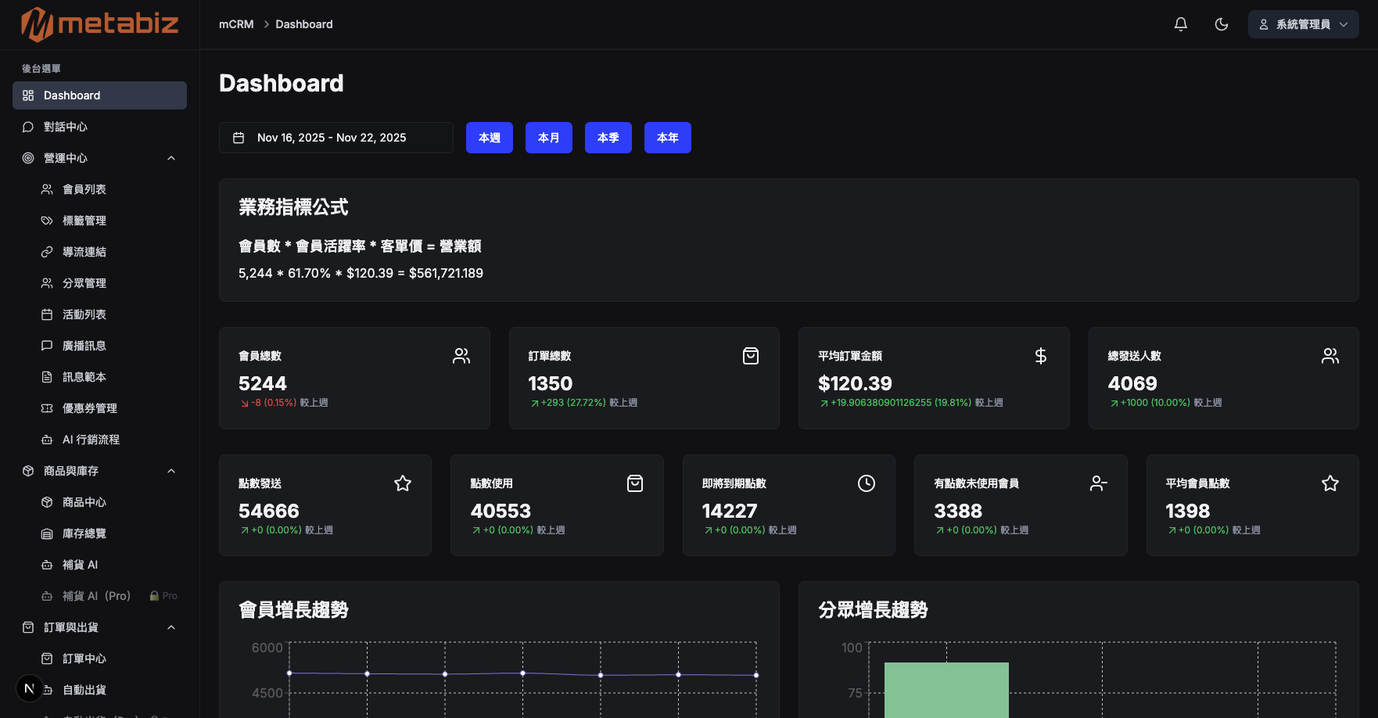Collapse the 商品與庫存 section
This screenshot has width=1378, height=718.
point(171,470)
